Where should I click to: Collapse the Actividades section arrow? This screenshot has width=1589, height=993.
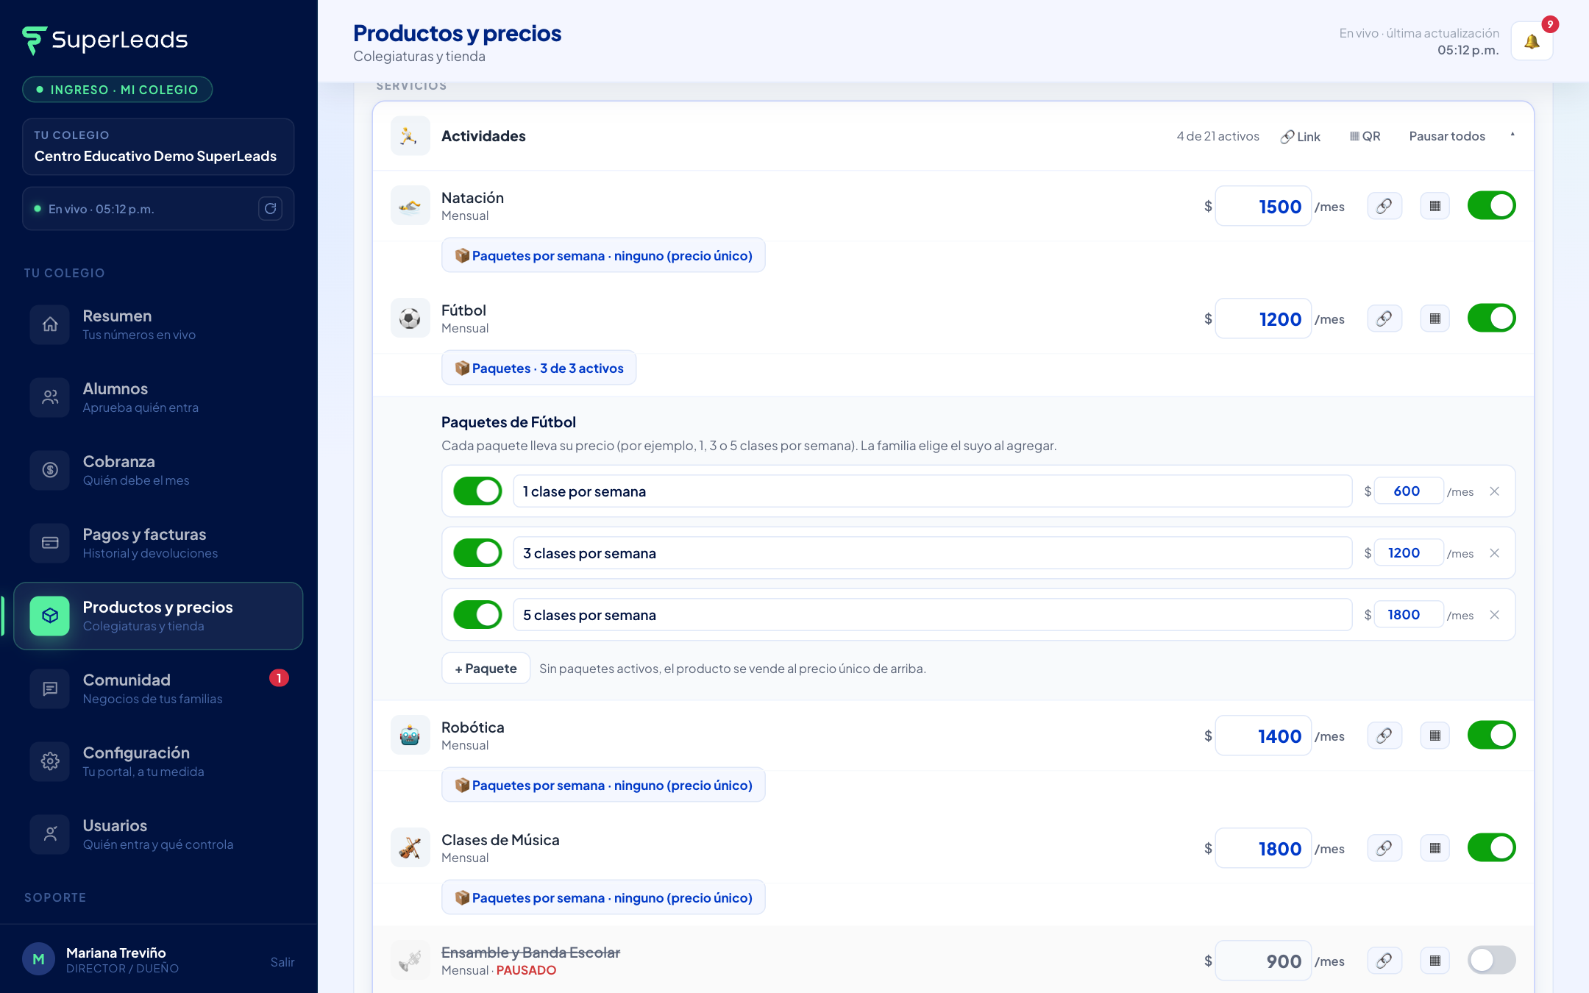[1512, 135]
